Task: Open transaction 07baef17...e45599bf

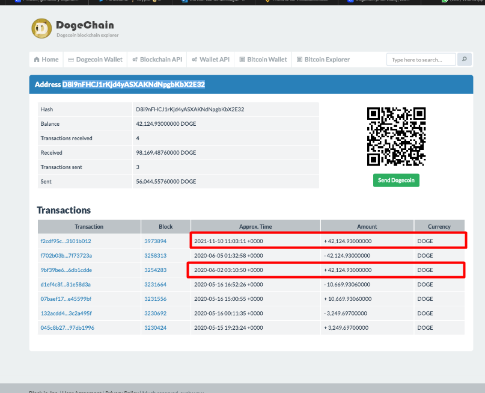Action: pyautogui.click(x=66, y=299)
